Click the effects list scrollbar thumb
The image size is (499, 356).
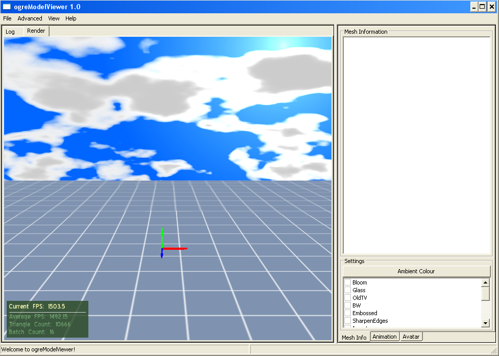point(485,294)
